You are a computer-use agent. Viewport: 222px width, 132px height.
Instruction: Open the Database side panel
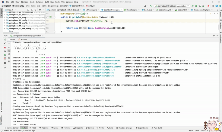(220, 24)
